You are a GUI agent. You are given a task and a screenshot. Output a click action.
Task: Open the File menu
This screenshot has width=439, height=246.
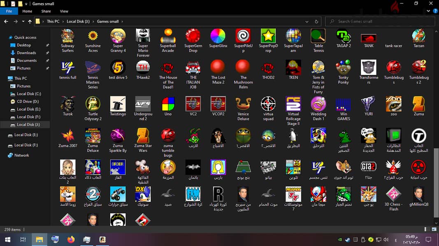(x=9, y=11)
